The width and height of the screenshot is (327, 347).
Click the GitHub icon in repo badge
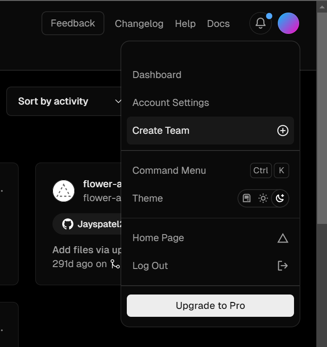(68, 224)
